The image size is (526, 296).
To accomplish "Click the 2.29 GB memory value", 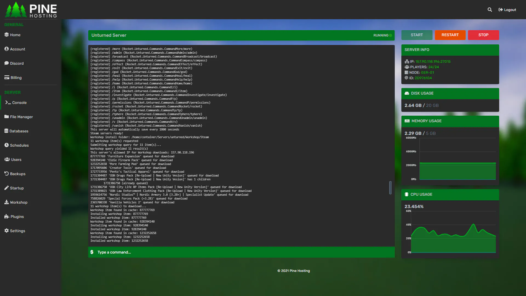I will [x=413, y=133].
